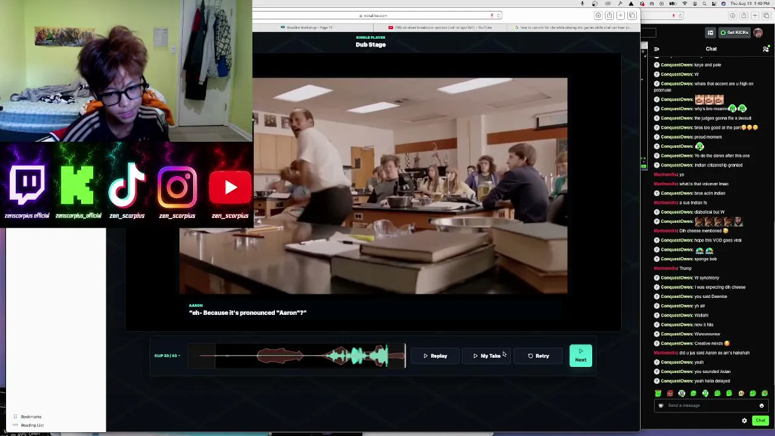Screen dimensions: 775x436
Task: Click chat message "hope this VOD goes viral"
Action: (717, 240)
